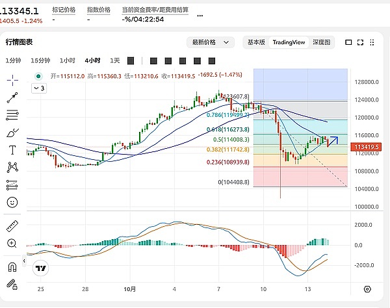This screenshot has width=390, height=308.
Task: Toggle magnet mode for drawings
Action: pyautogui.click(x=12, y=267)
